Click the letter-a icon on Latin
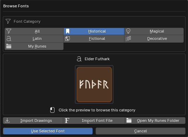Image resolution: width=188 pixels, height=137 pixels. click(x=9, y=39)
